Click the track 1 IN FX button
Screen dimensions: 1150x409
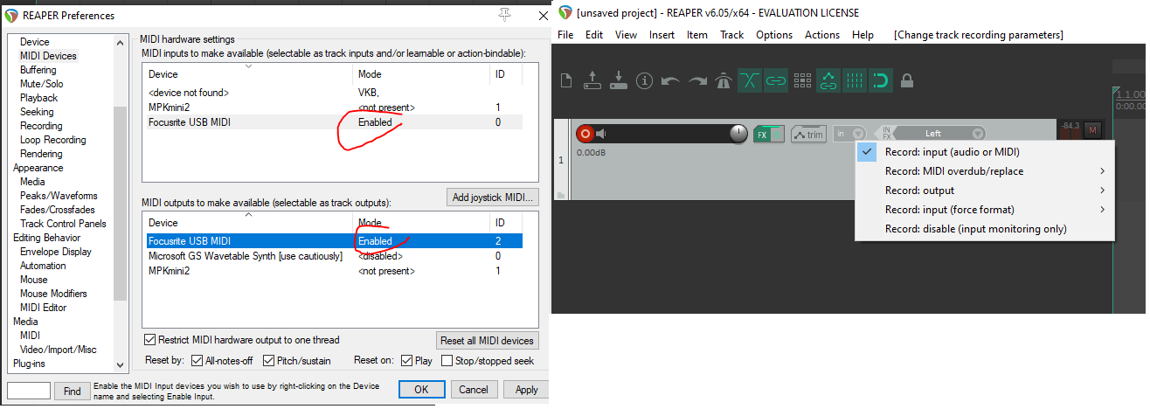(886, 134)
